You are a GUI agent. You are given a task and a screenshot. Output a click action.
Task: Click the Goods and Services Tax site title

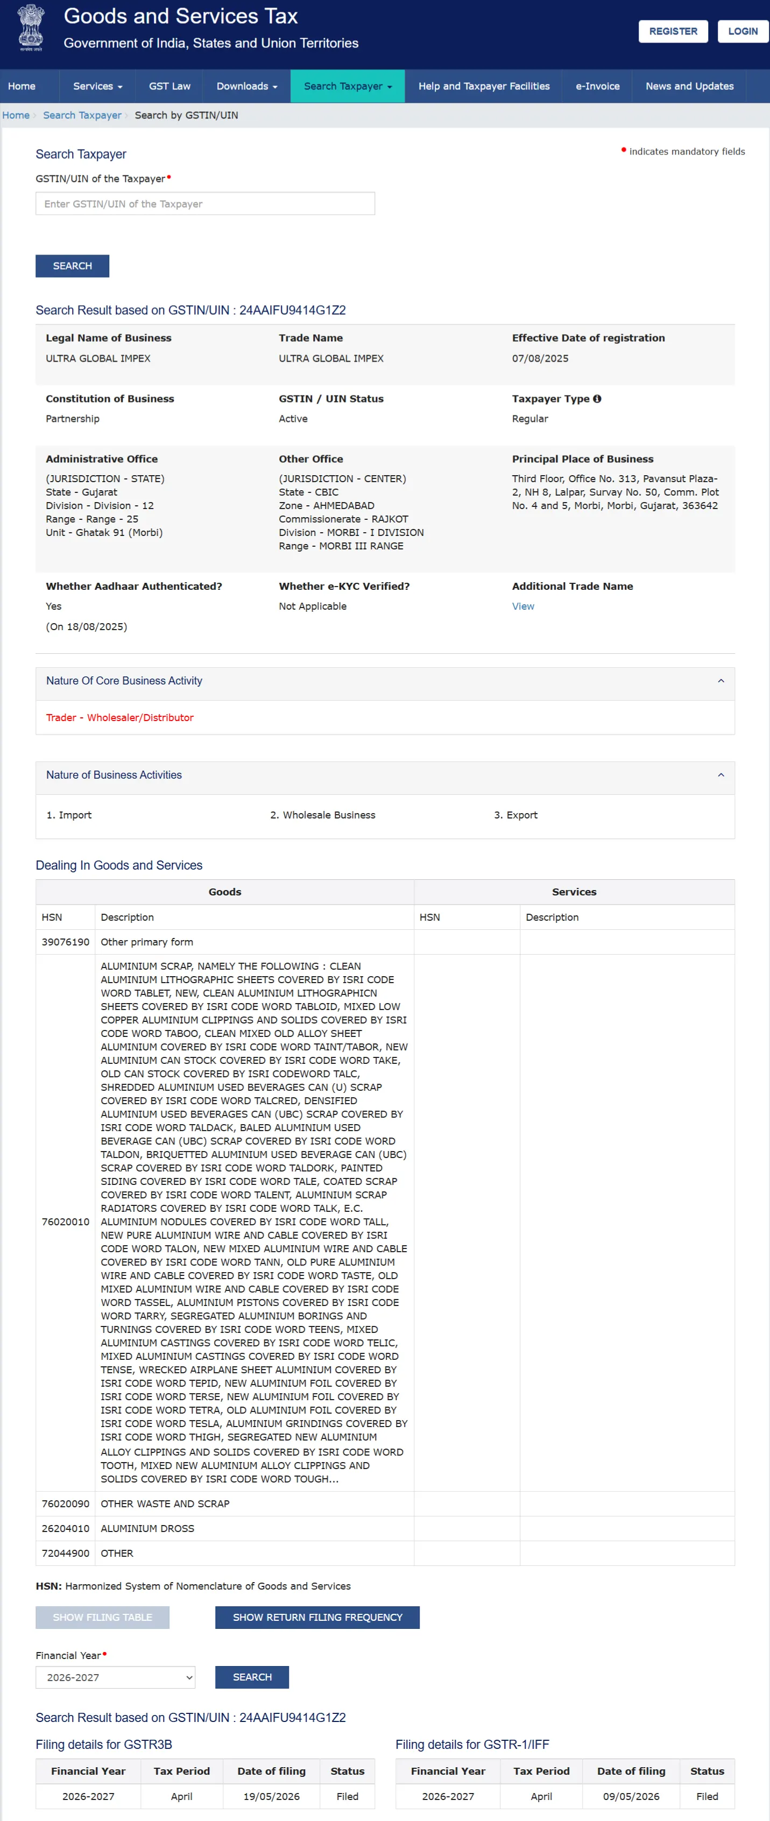[x=180, y=16]
